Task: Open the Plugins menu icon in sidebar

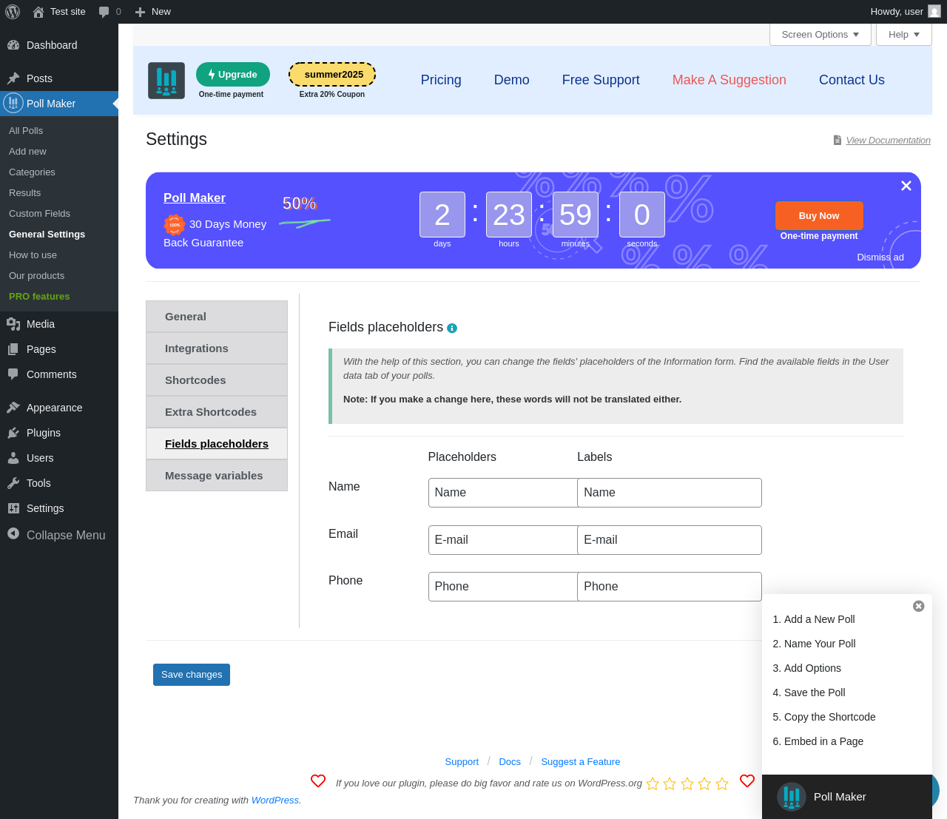Action: click(13, 433)
